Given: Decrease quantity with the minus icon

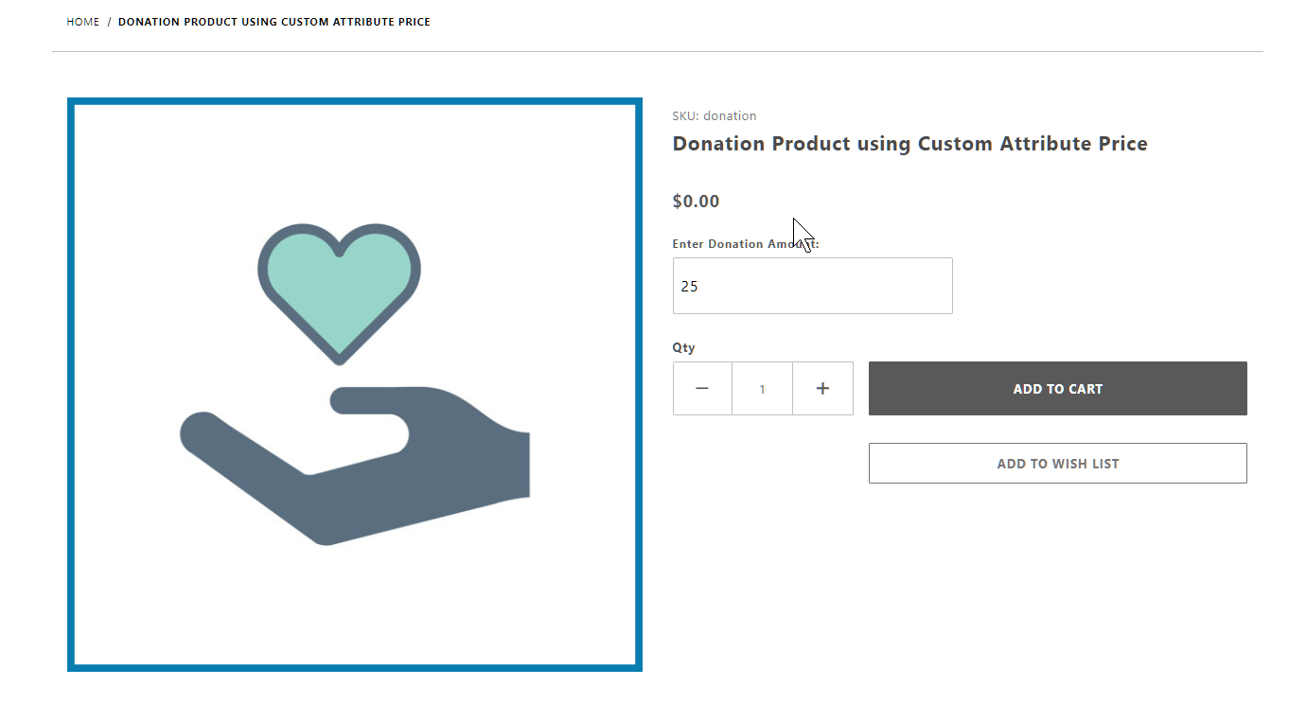Looking at the screenshot, I should [x=702, y=388].
